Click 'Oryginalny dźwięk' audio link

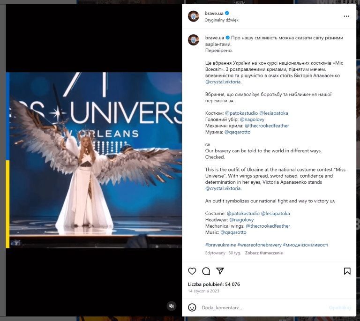pos(221,20)
